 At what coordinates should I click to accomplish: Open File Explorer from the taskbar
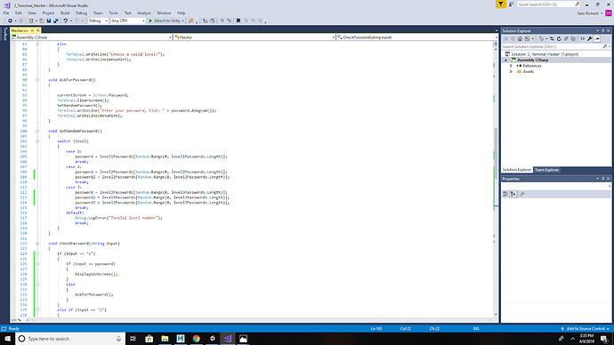[x=165, y=339]
